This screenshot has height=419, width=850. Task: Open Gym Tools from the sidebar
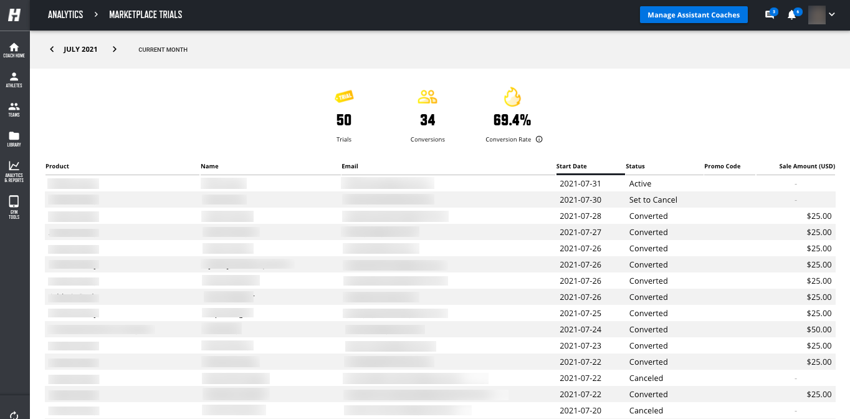click(x=14, y=207)
